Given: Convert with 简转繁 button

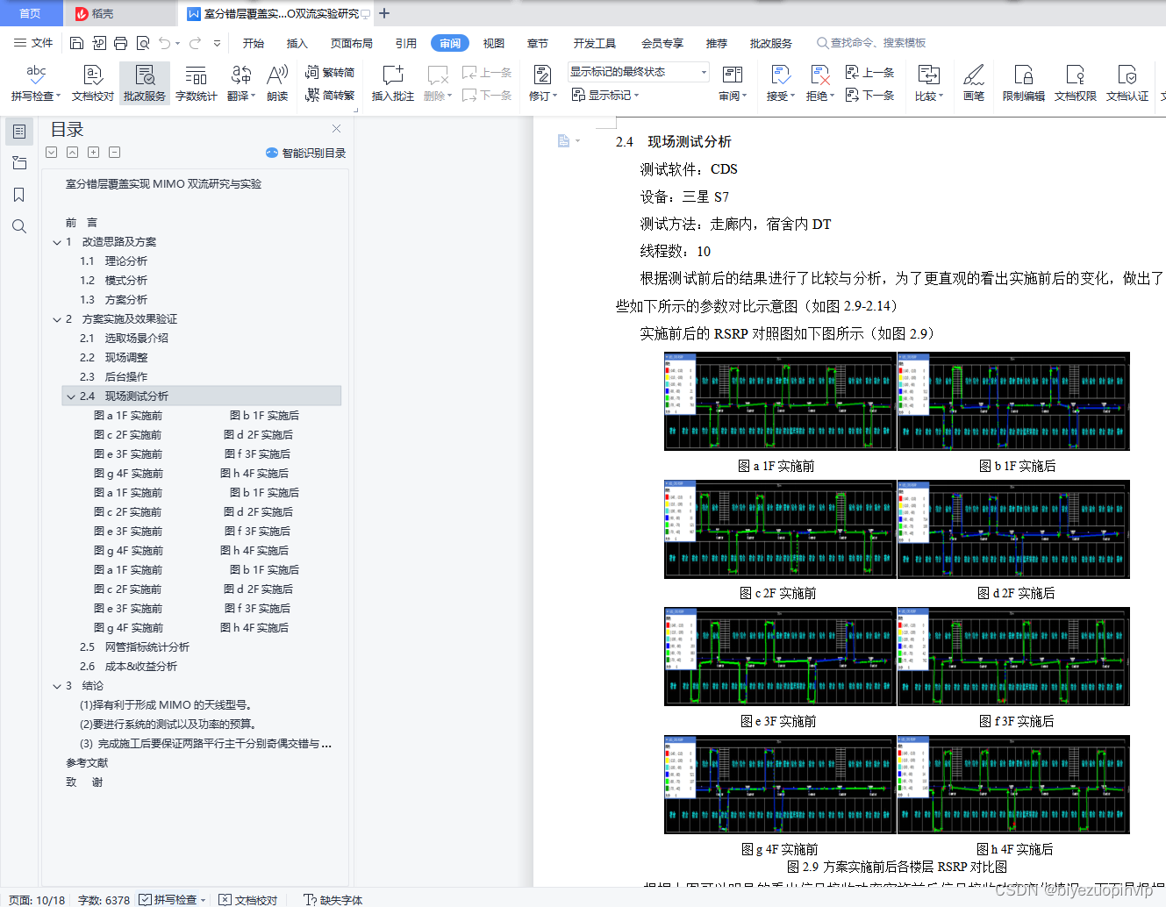Looking at the screenshot, I should 330,95.
